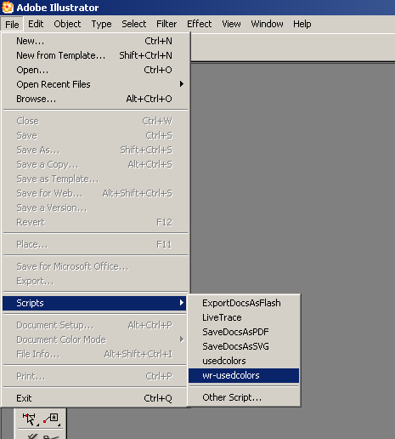Expand the Document Color Mode submenu
This screenshot has height=439, width=395.
(x=95, y=339)
